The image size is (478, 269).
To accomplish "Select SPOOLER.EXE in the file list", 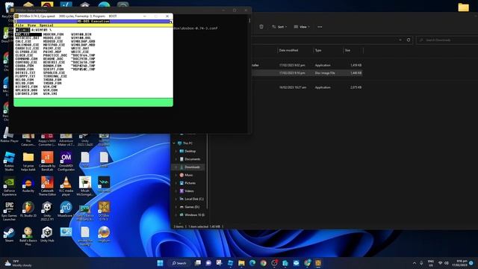I will [54, 73].
